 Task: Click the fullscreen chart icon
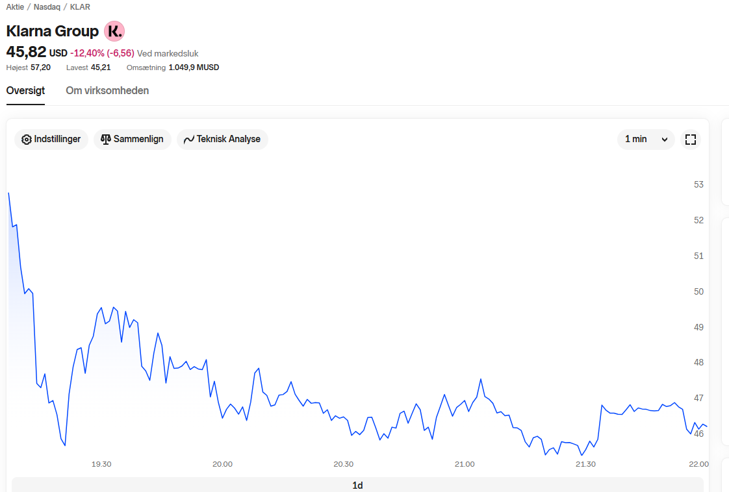click(x=691, y=140)
